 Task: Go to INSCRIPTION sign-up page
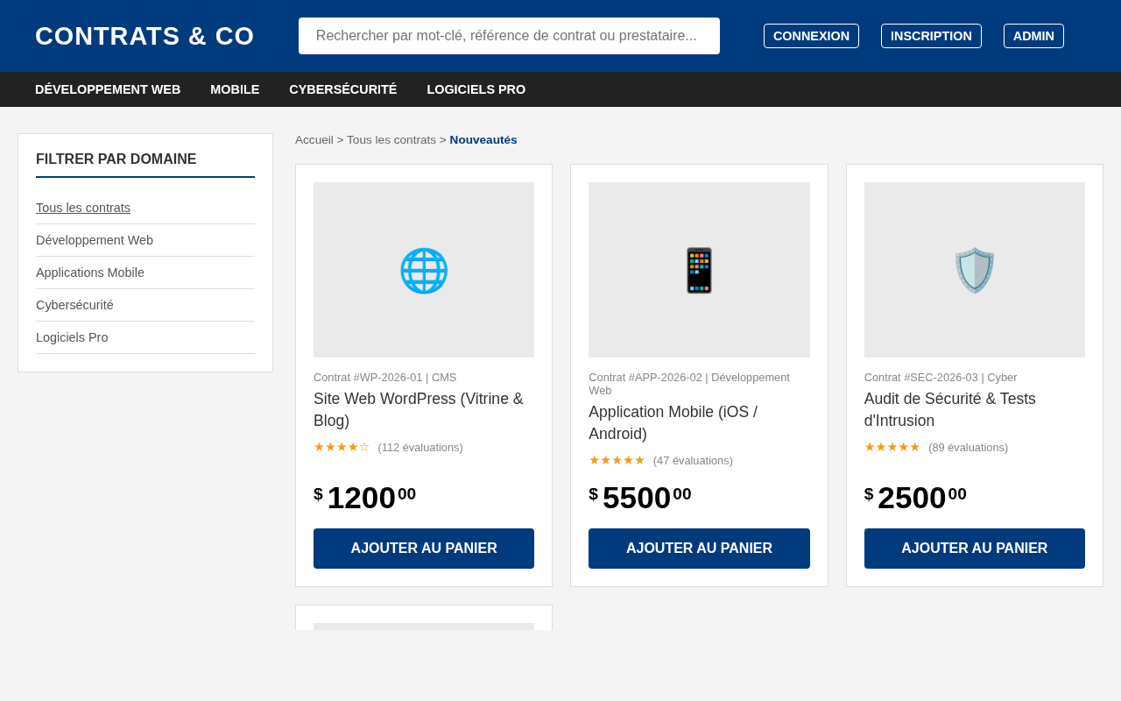(931, 36)
